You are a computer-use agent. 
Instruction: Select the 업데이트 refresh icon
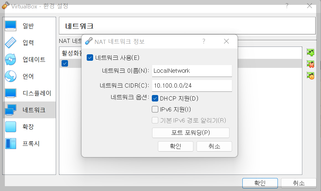tap(11, 59)
